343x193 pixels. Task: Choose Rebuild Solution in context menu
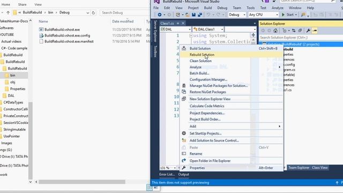(232, 55)
